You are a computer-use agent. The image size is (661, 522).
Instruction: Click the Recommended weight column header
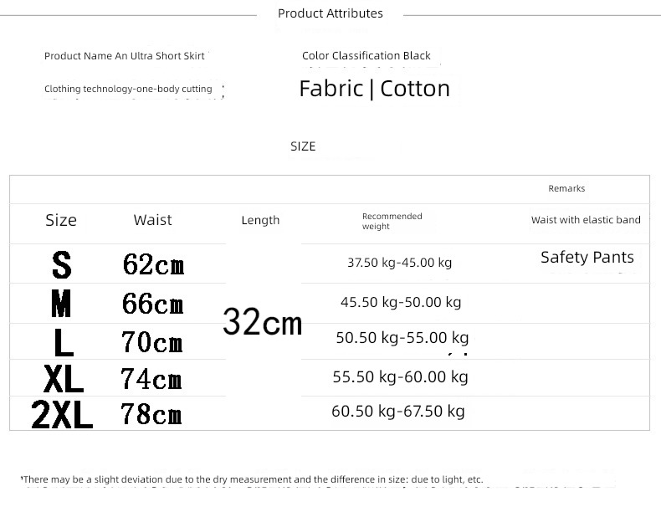pos(392,221)
